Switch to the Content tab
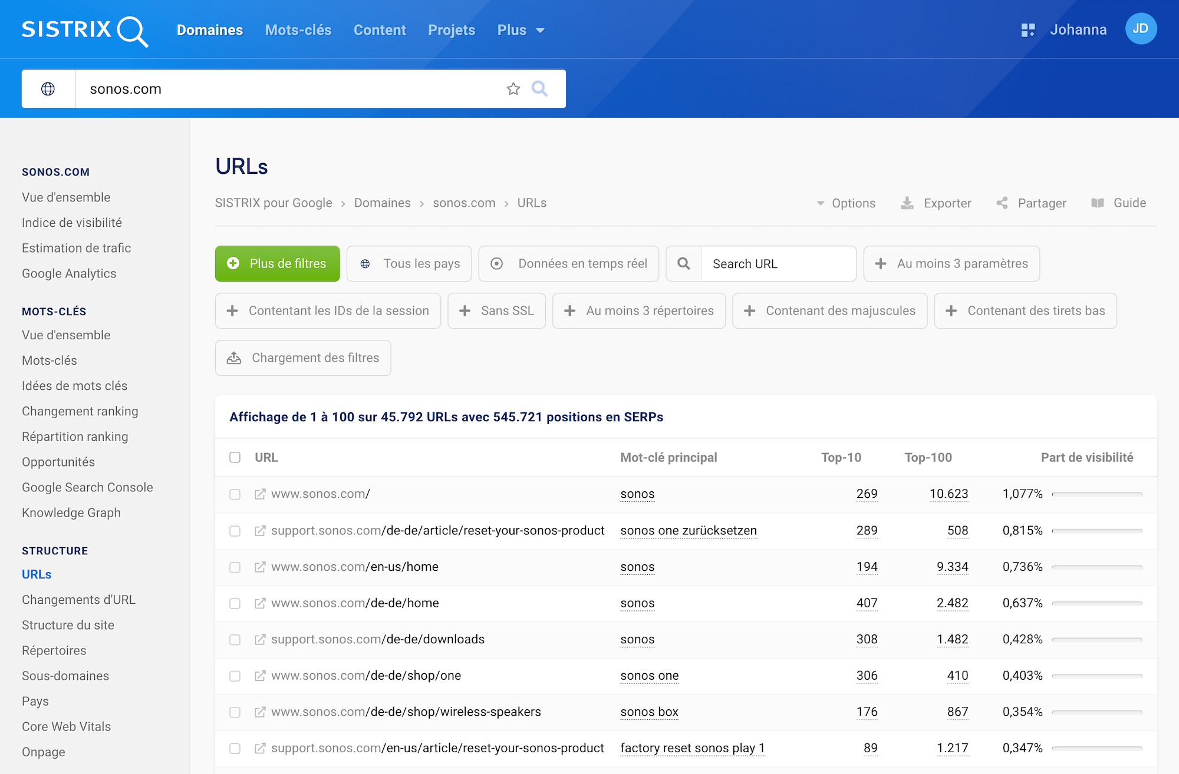Image resolution: width=1179 pixels, height=774 pixels. coord(380,30)
